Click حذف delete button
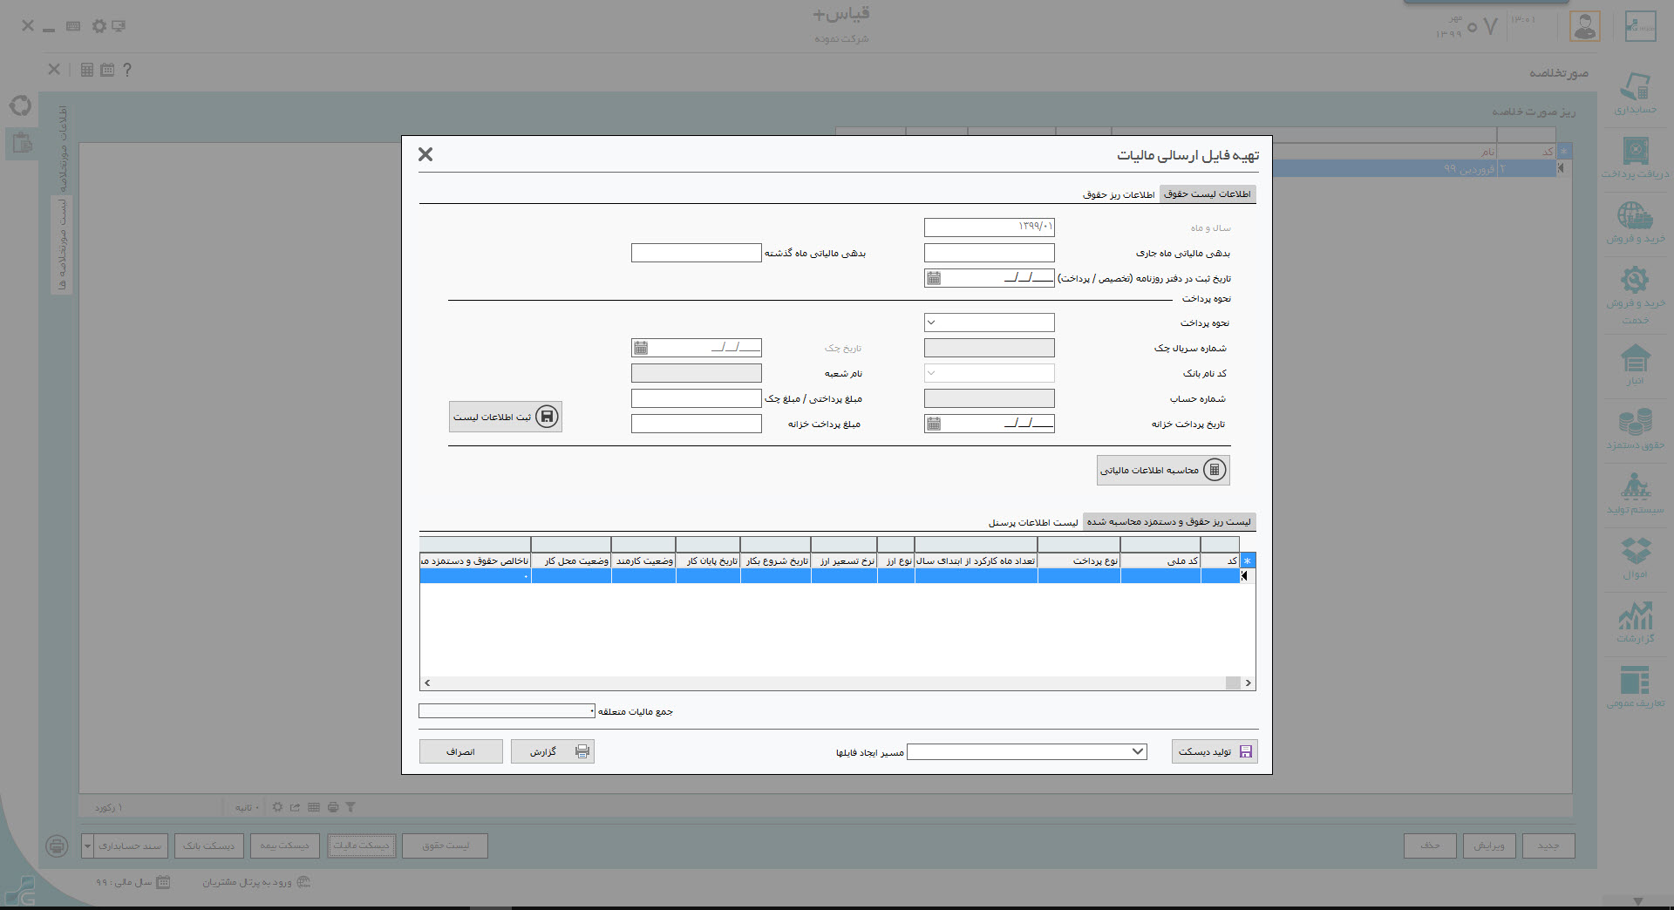This screenshot has height=910, width=1674. [x=1430, y=845]
